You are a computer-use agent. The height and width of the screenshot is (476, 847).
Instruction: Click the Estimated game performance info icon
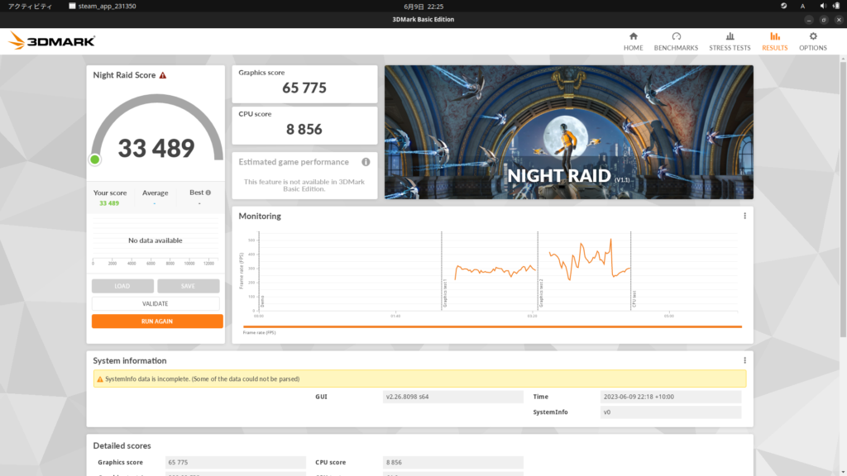pos(366,162)
